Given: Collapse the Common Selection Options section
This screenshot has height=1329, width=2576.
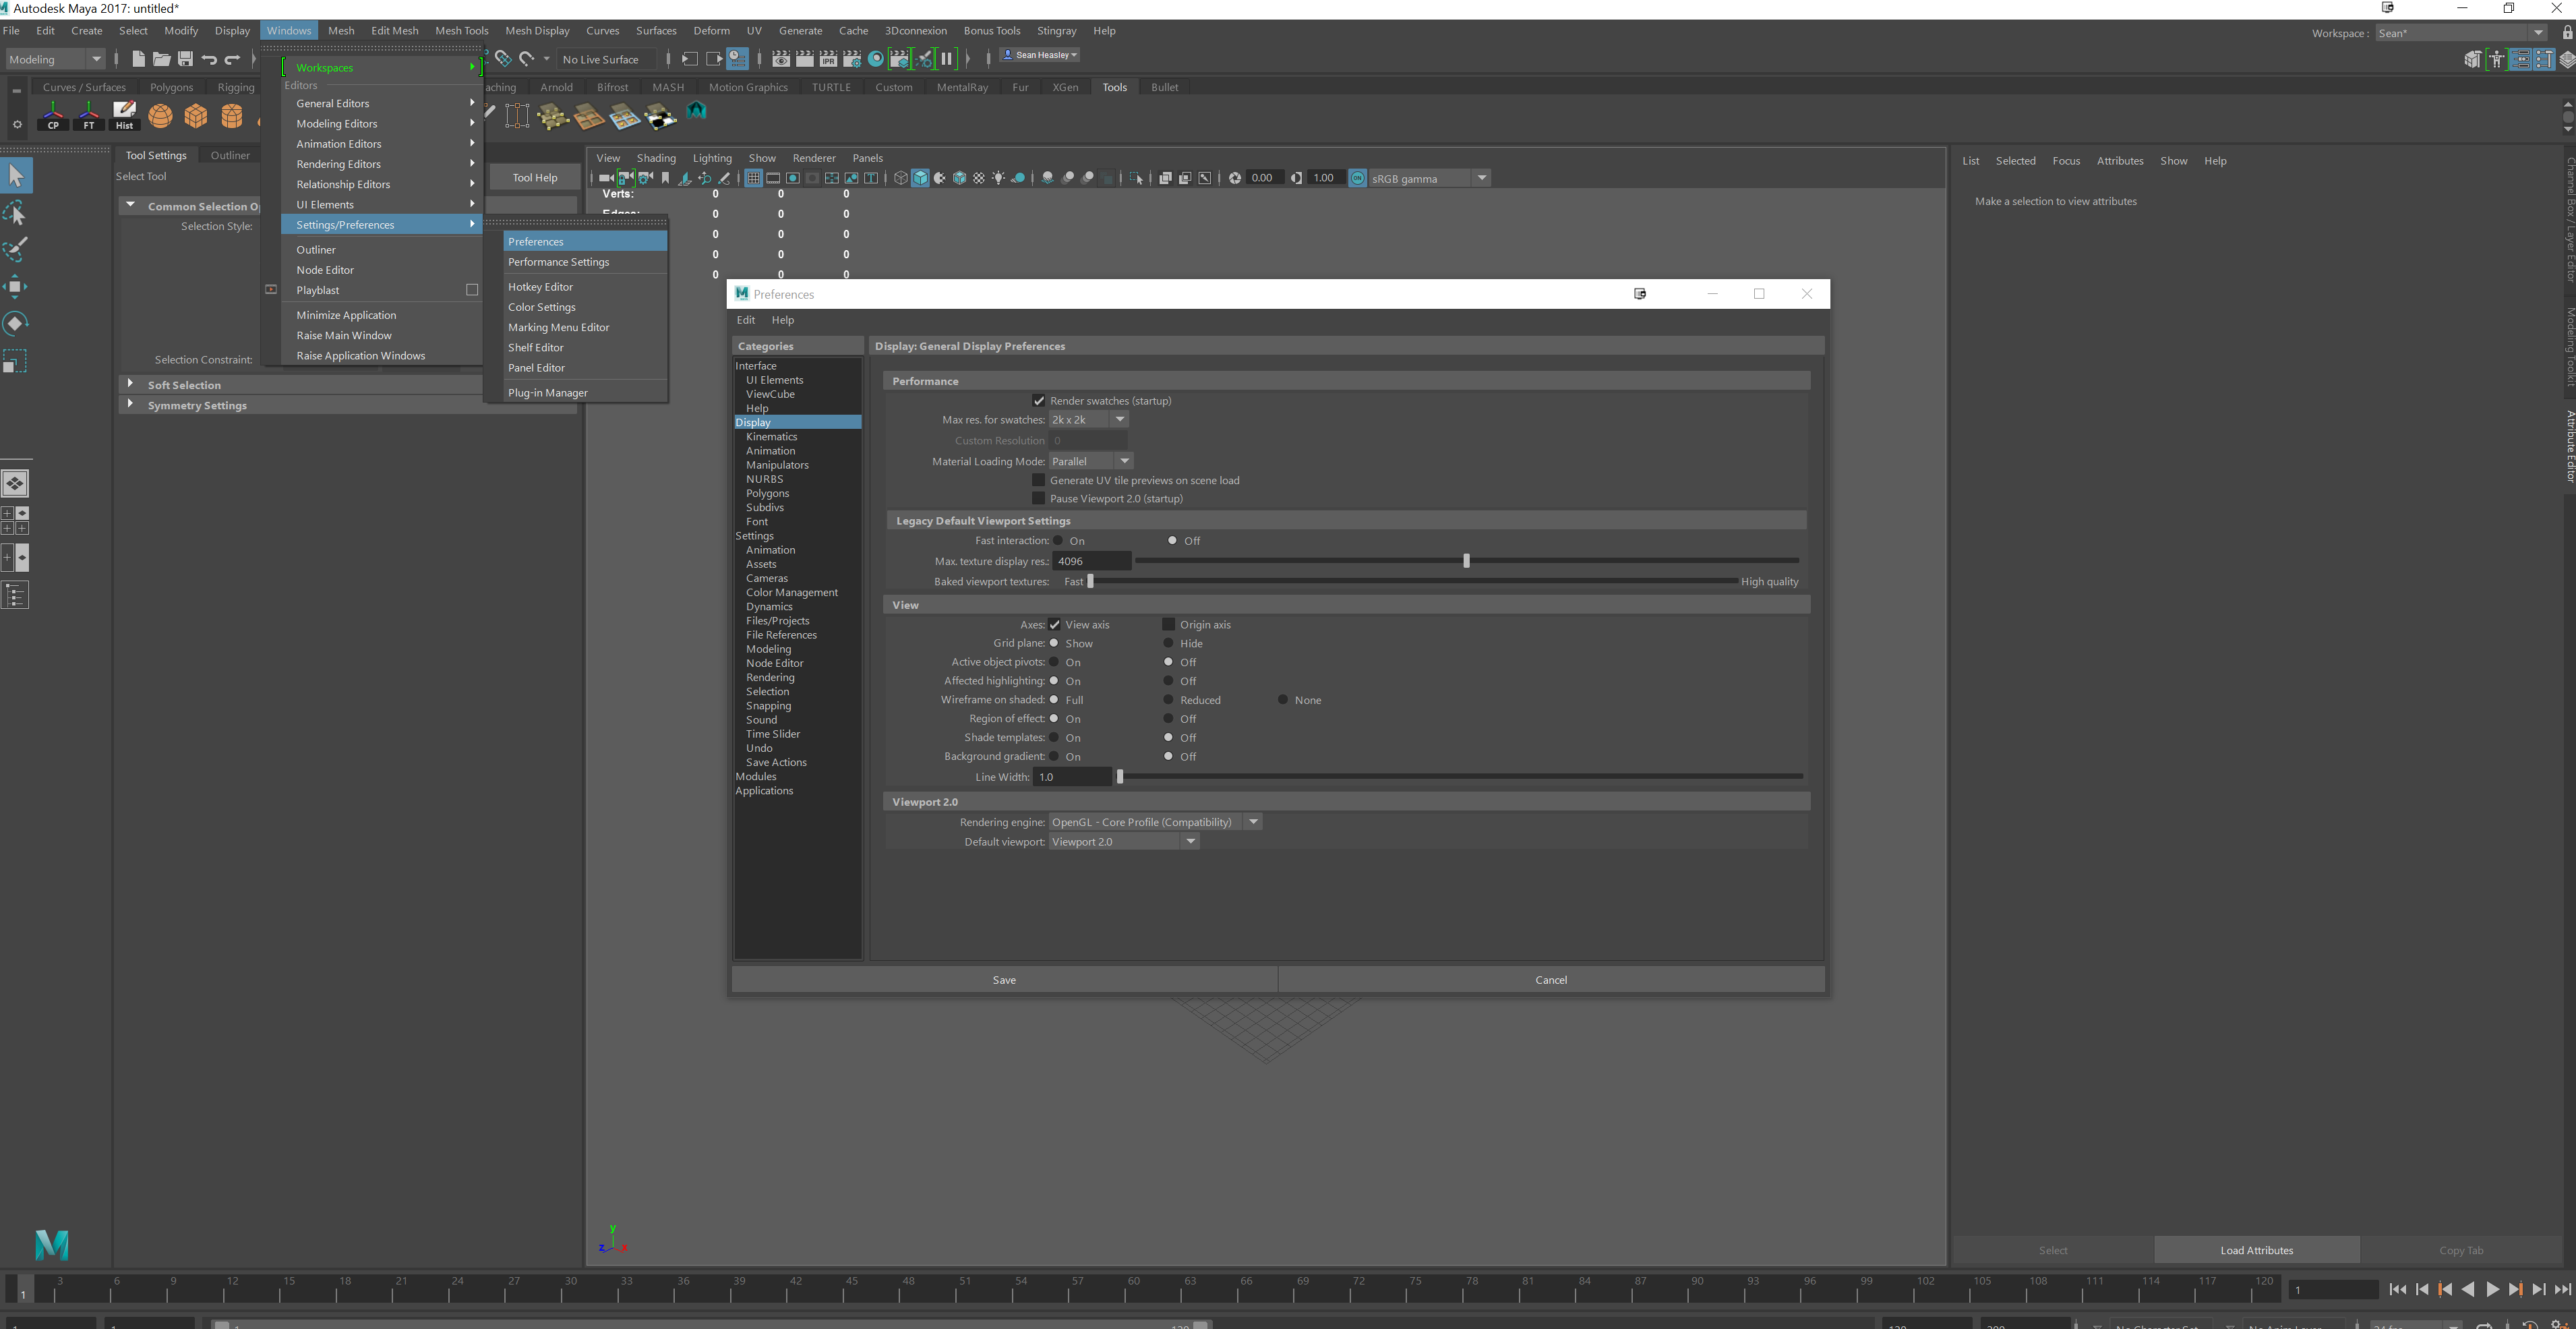Looking at the screenshot, I should pos(130,205).
